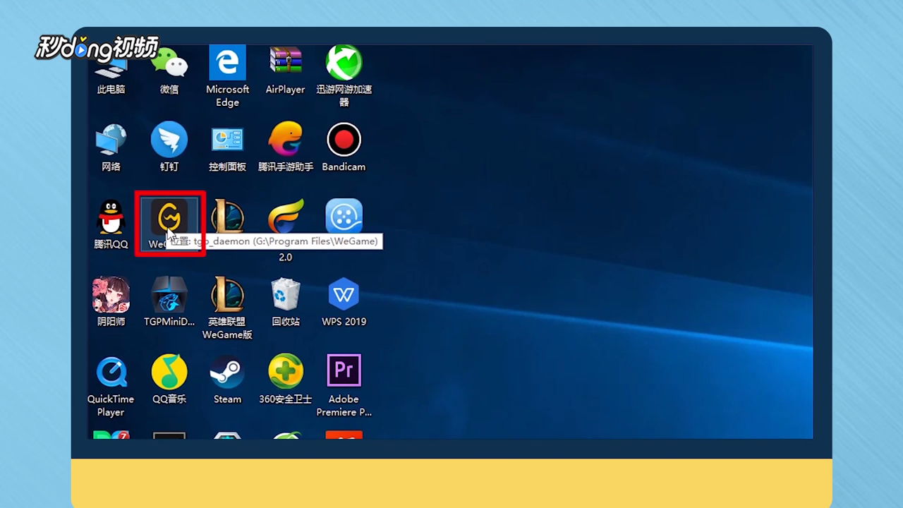Select the AirPlayer archive icon
The image size is (903, 508).
[285, 62]
